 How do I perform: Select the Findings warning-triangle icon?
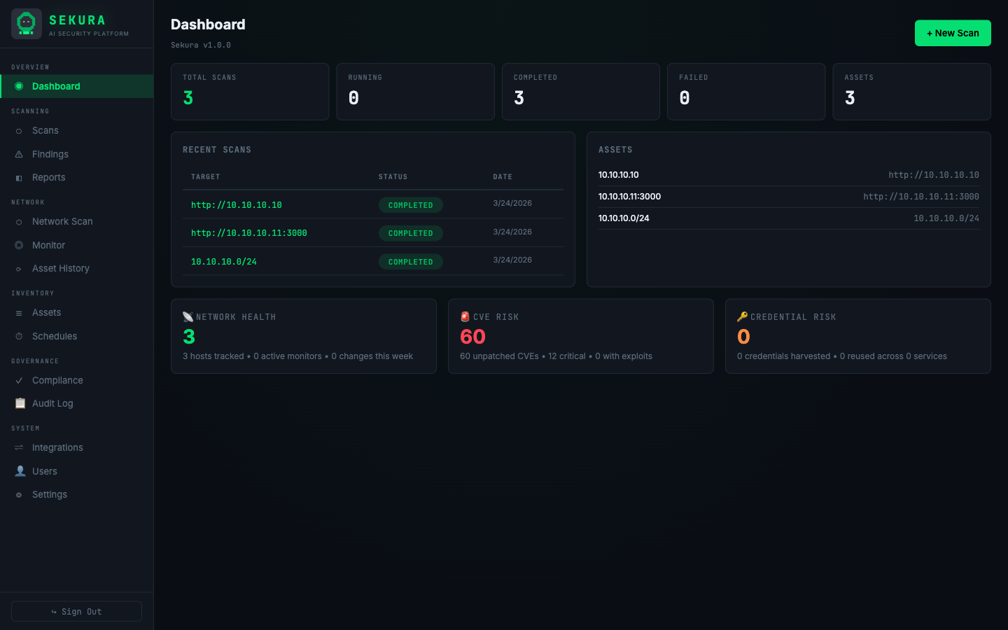click(x=20, y=154)
